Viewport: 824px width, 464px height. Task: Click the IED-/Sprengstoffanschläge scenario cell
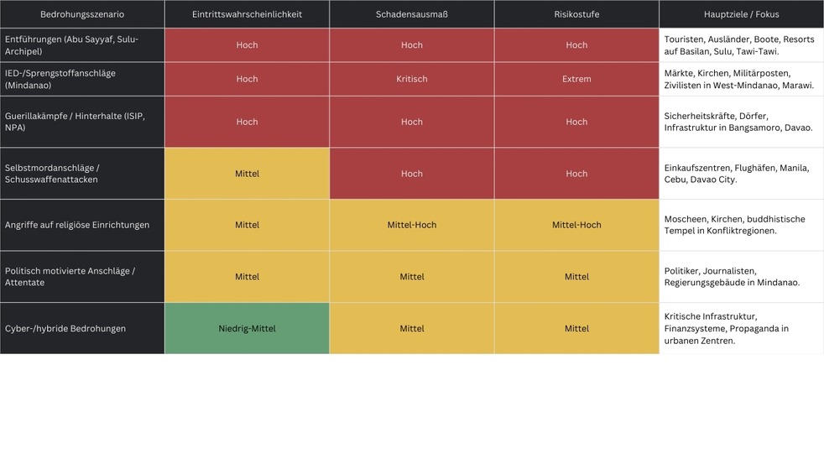[82, 79]
